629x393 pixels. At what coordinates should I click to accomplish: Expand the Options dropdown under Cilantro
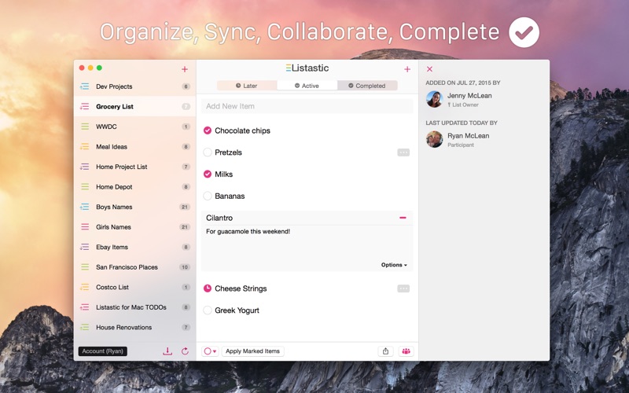pos(394,265)
